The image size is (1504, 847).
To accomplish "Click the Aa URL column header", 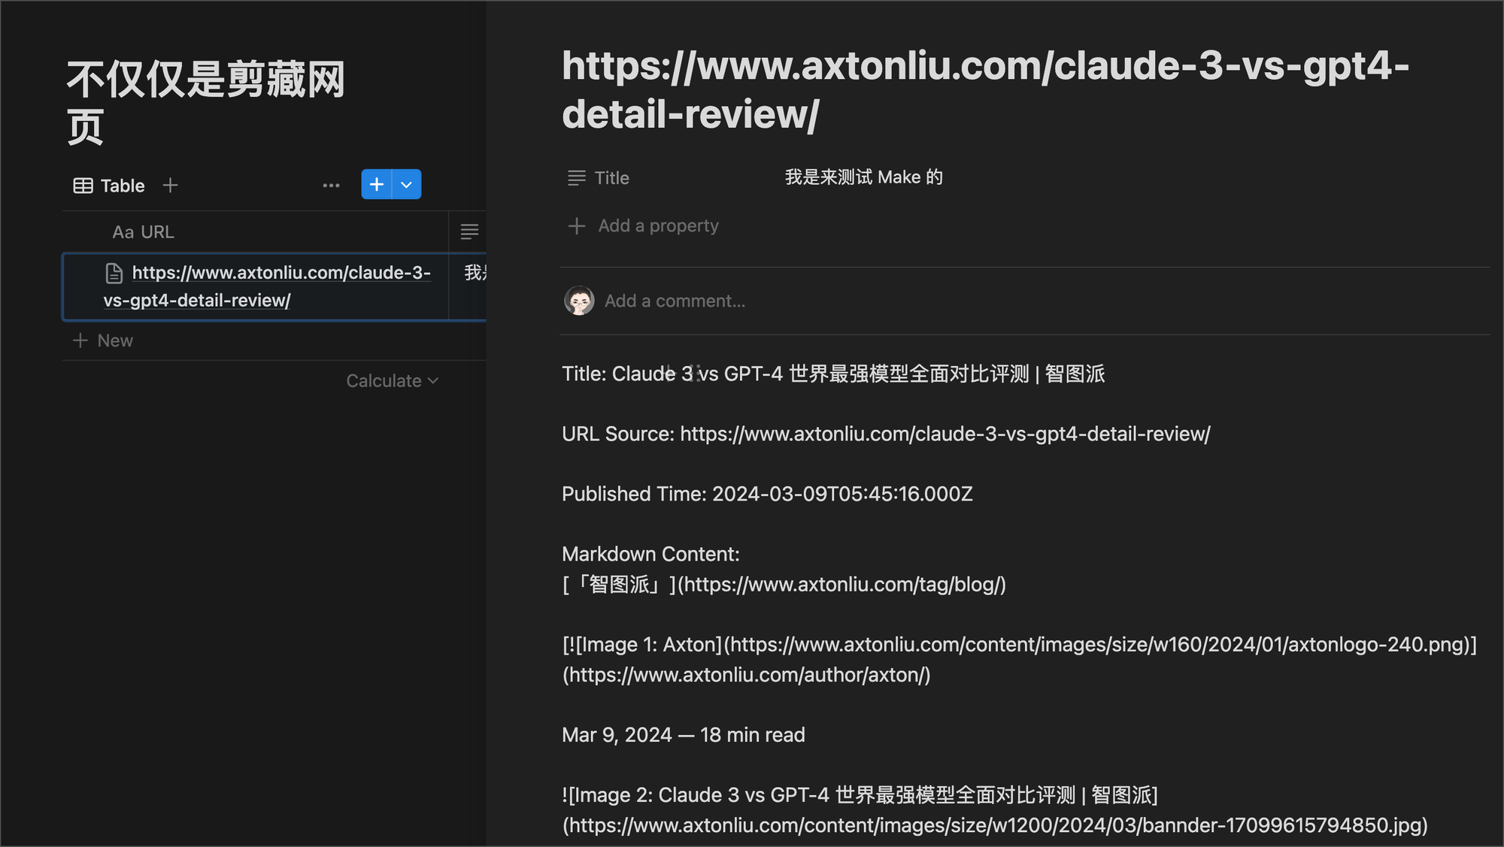I will tap(143, 232).
